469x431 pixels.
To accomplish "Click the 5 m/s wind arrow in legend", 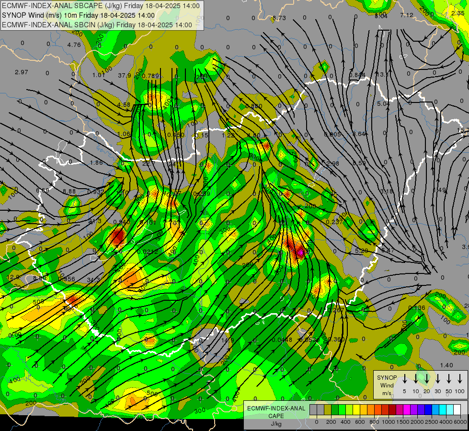I will click(404, 378).
